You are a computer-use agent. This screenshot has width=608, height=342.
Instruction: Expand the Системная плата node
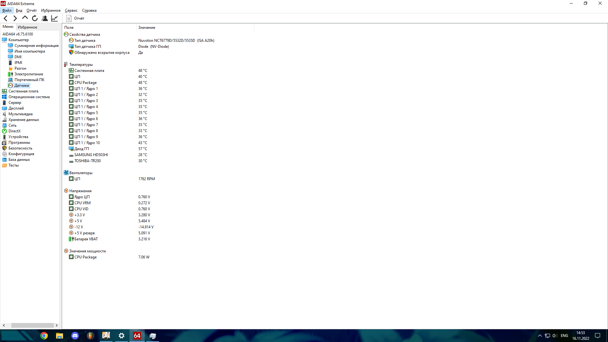(x=23, y=91)
